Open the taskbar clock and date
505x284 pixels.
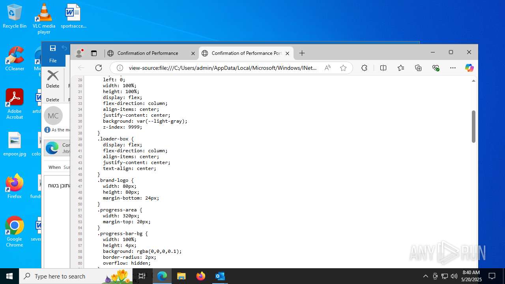(x=471, y=276)
